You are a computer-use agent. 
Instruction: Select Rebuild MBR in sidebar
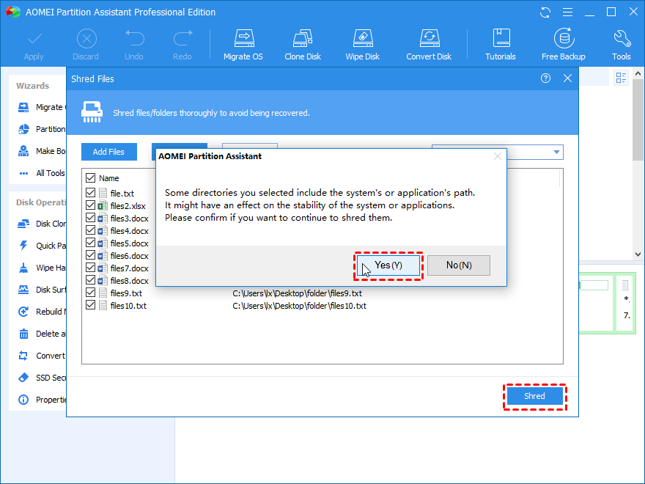(x=41, y=312)
